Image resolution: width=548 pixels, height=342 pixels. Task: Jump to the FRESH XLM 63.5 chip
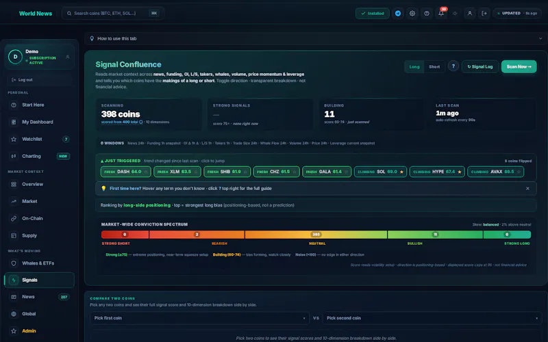pos(177,172)
